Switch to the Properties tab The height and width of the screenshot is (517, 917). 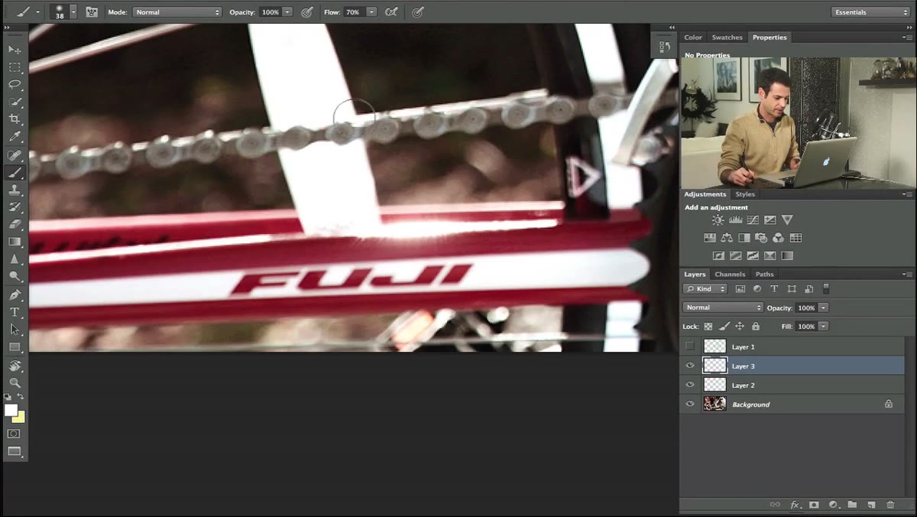tap(770, 37)
